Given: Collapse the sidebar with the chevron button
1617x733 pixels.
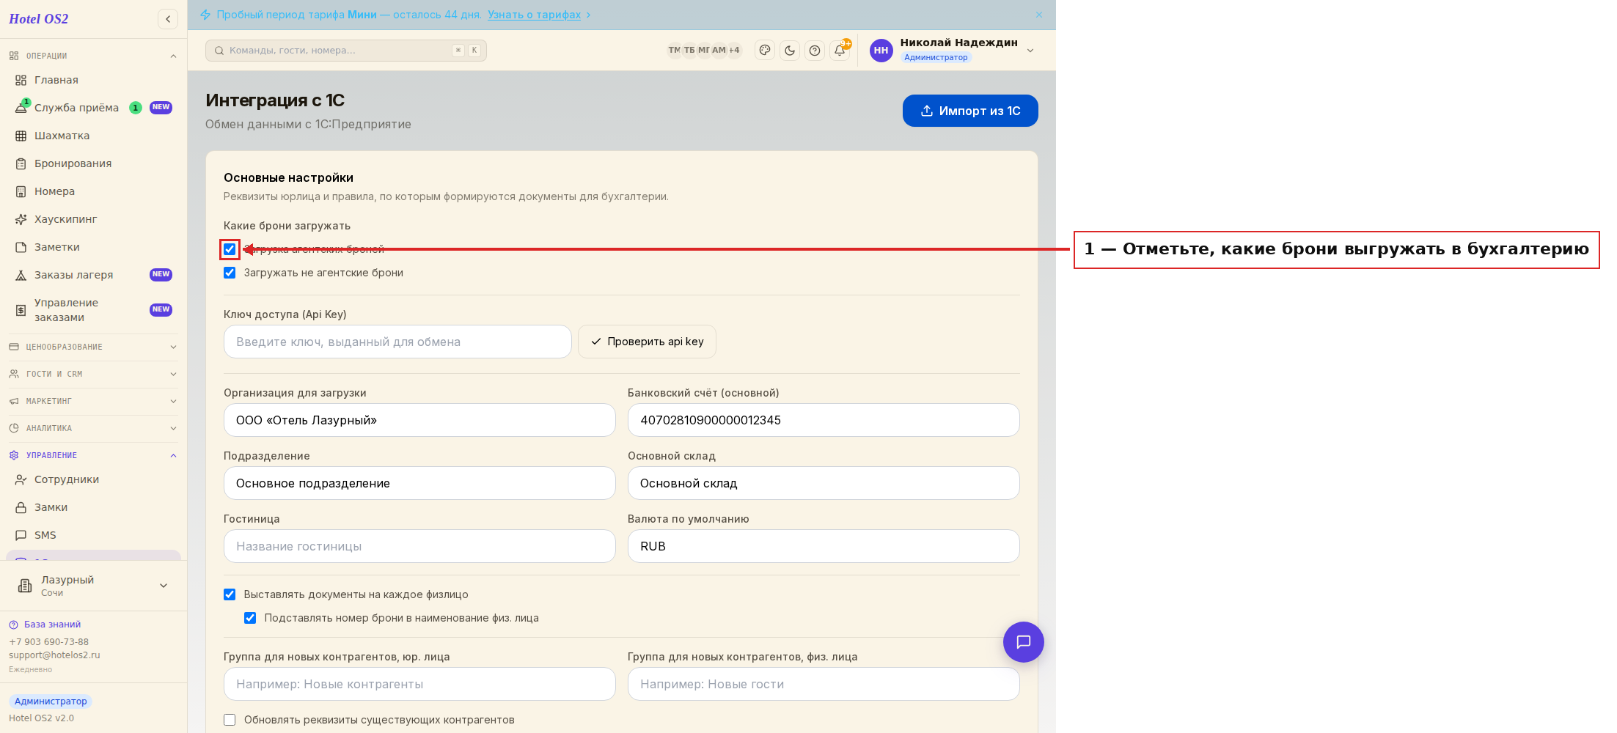Looking at the screenshot, I should pos(168,19).
